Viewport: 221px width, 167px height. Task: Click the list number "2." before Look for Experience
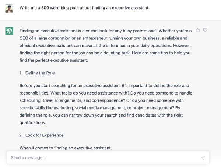tap(21, 135)
